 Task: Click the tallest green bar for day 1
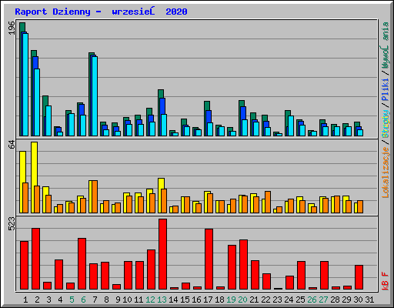click(x=22, y=79)
